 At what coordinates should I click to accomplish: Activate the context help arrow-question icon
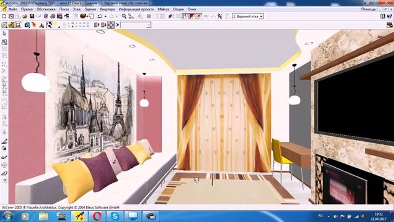coord(390,16)
